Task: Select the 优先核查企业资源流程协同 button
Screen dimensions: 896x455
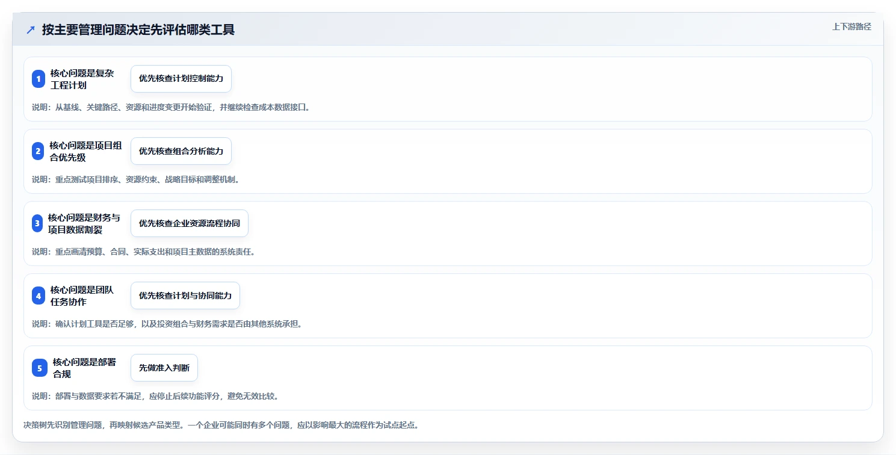Action: tap(190, 223)
